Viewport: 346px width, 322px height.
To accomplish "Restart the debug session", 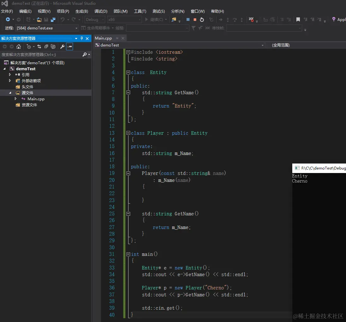I will coord(202,20).
